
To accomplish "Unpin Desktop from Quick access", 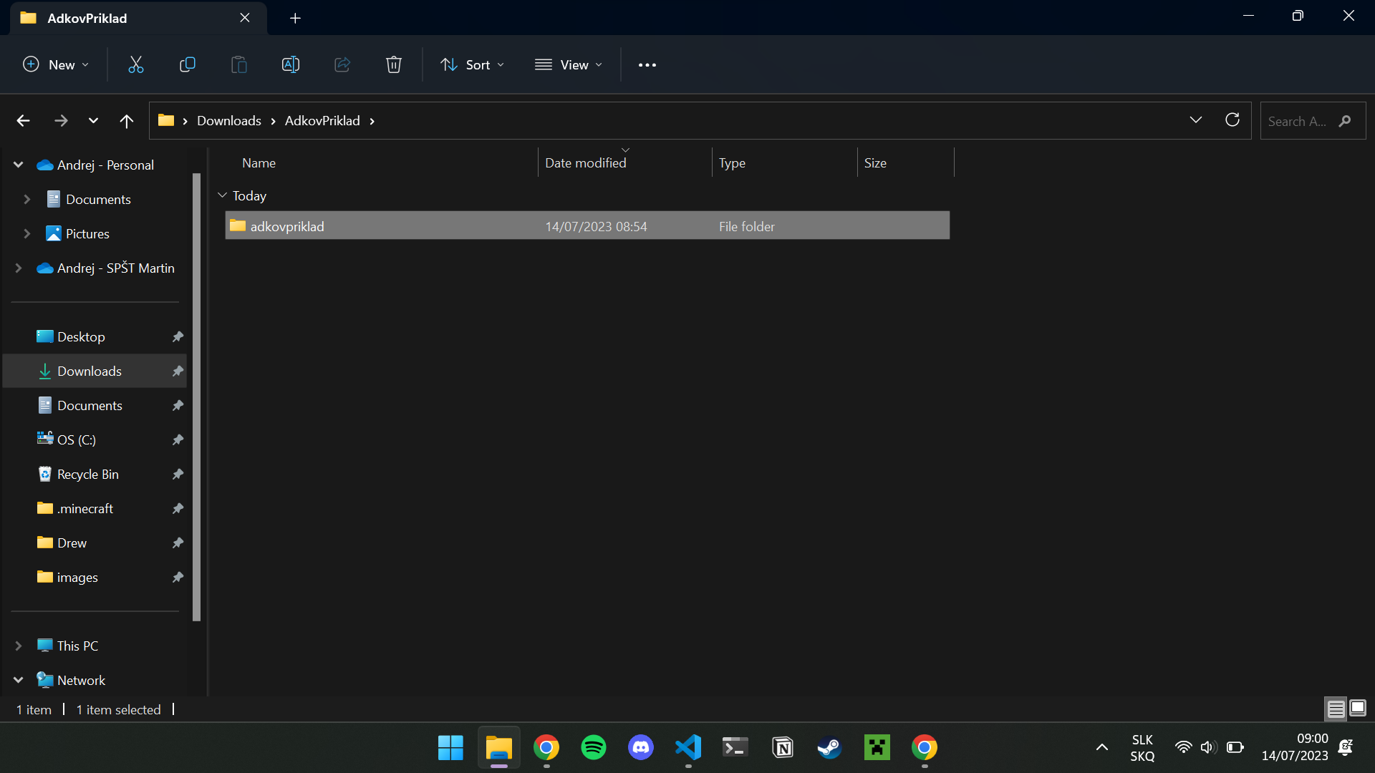I will coord(178,336).
